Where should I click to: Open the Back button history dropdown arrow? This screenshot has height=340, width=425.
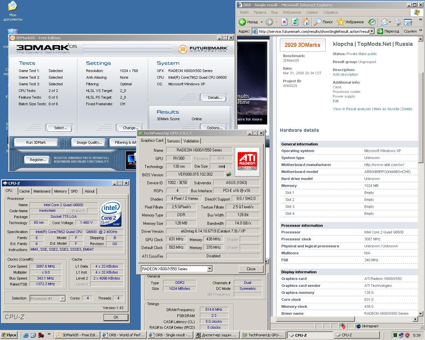coord(262,22)
